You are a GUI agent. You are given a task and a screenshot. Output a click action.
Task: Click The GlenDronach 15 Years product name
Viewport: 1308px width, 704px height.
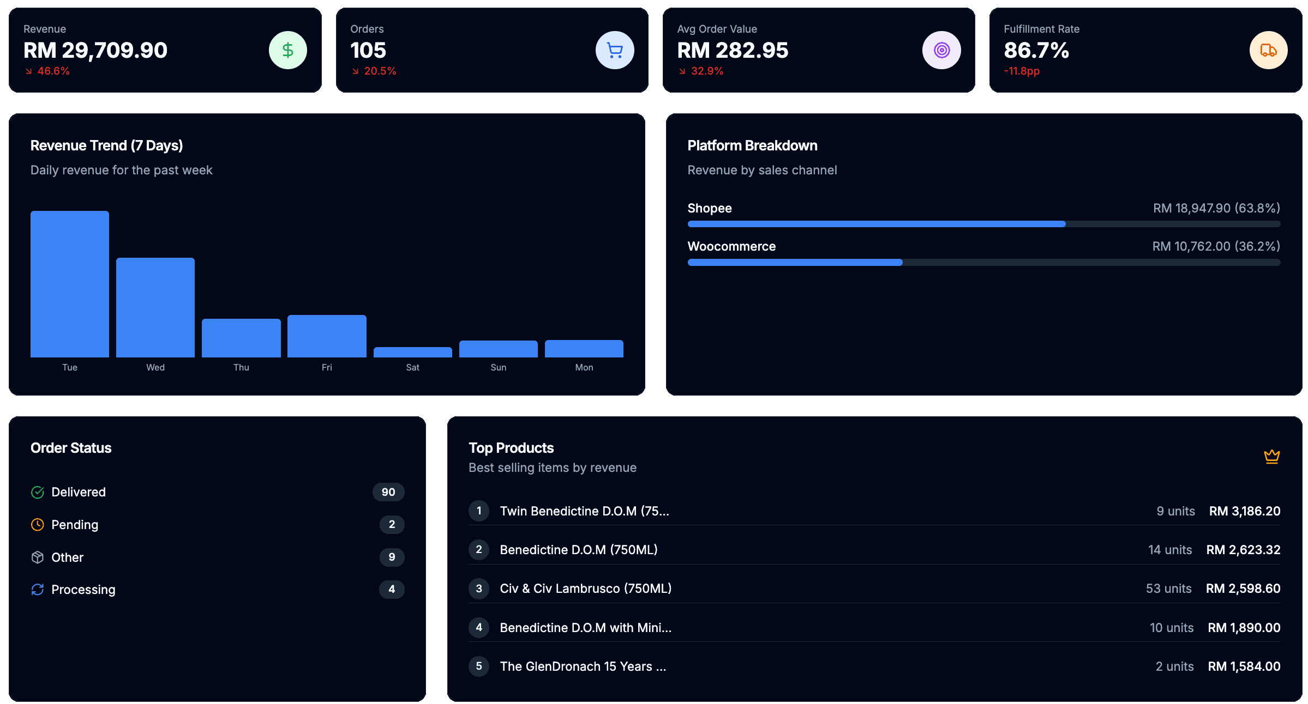pyautogui.click(x=583, y=666)
